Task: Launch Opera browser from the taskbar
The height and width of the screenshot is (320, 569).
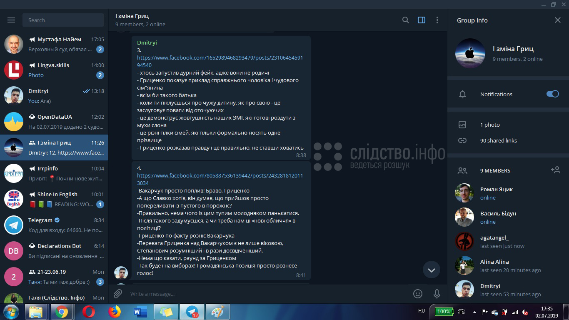Action: tap(88, 312)
